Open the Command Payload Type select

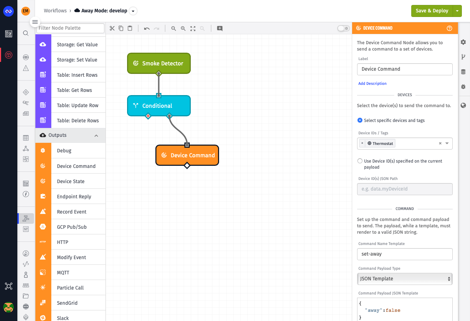tap(405, 279)
